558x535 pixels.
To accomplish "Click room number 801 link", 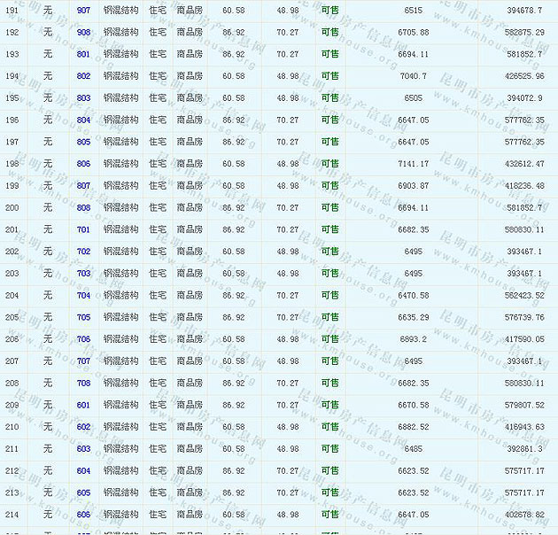I will pyautogui.click(x=83, y=54).
